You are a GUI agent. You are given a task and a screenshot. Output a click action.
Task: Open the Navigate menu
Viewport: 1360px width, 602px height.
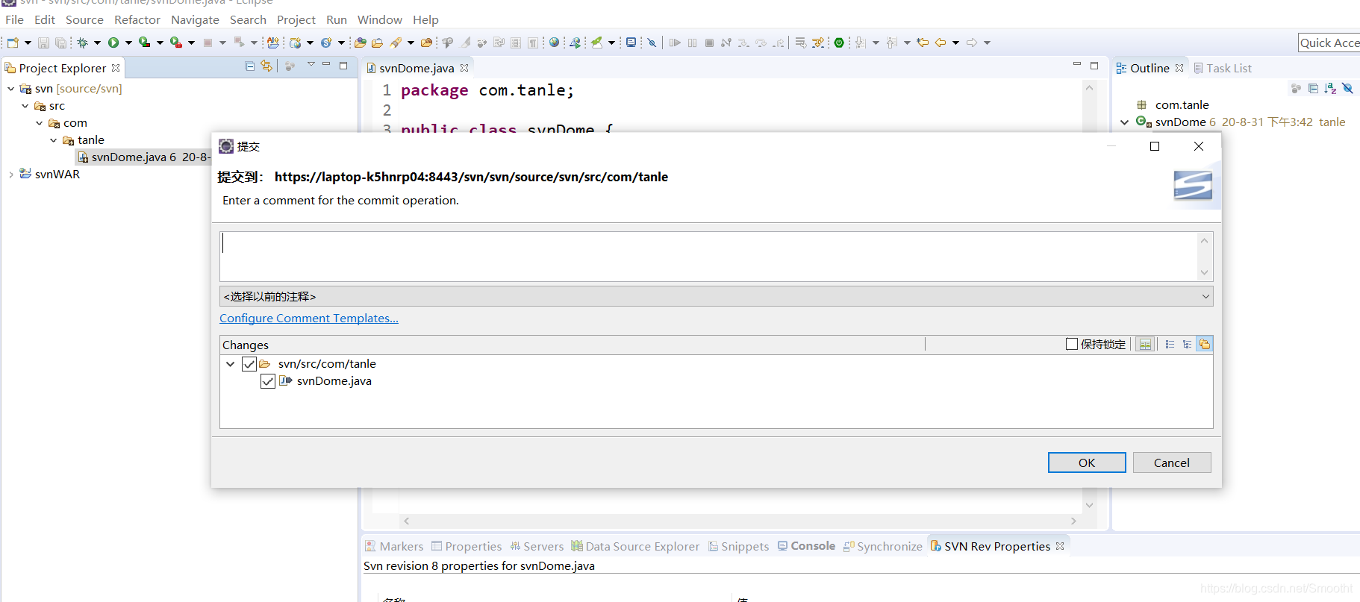(195, 19)
